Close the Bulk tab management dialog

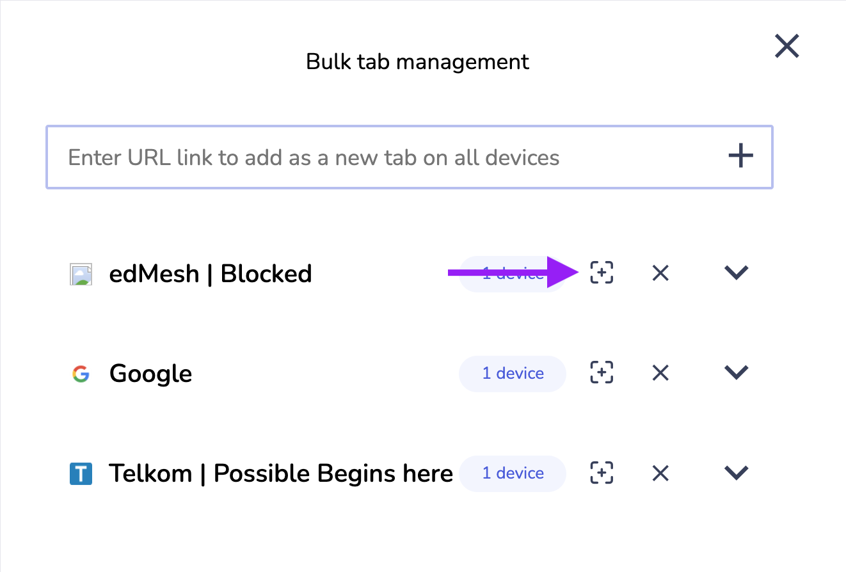(x=787, y=46)
